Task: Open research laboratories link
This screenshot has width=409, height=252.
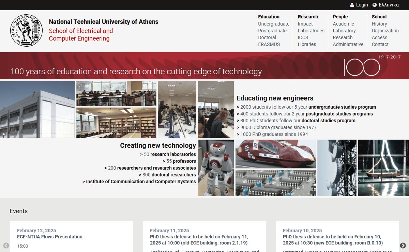Action: (173, 154)
